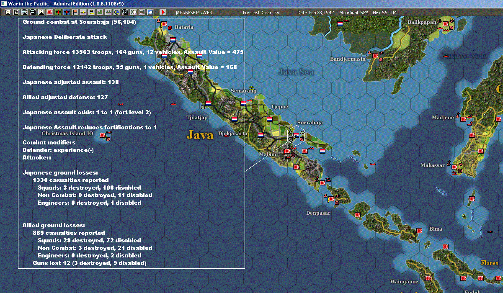Click the two yellow ships icon
This screenshot has width=503, height=293.
click(x=91, y=12)
